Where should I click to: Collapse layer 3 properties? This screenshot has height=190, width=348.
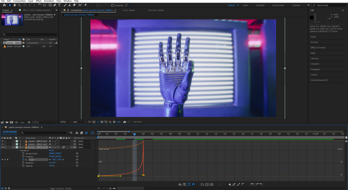(x=14, y=147)
